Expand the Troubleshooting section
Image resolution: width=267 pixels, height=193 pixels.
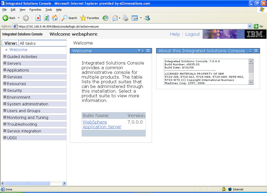pyautogui.click(x=5, y=124)
